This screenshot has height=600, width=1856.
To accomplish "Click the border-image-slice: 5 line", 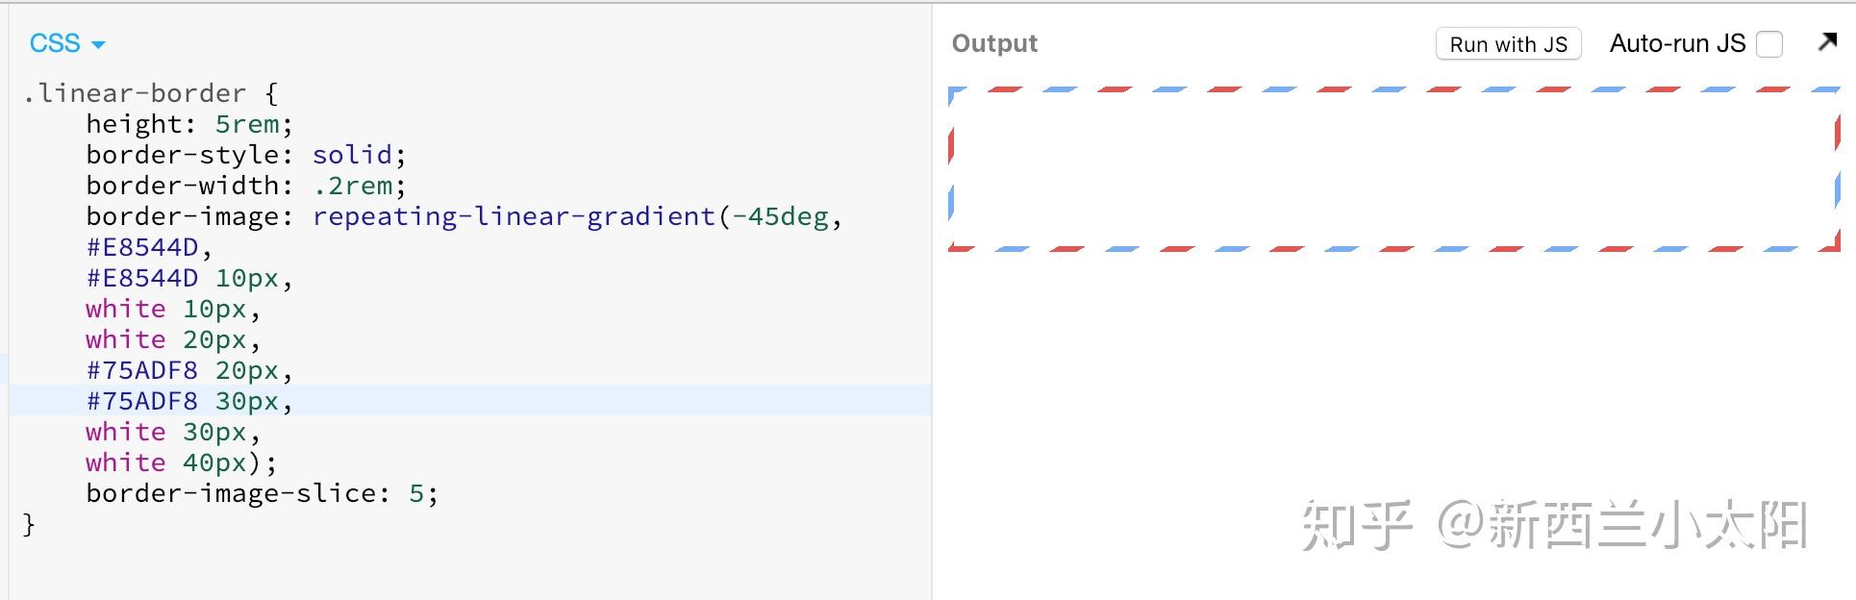I will [x=262, y=493].
